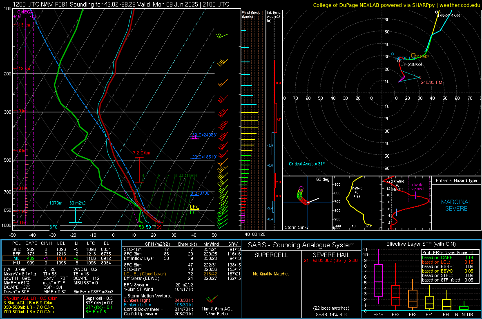Select the EFF parcel row
The image size is (482, 319).
click(x=62, y=254)
